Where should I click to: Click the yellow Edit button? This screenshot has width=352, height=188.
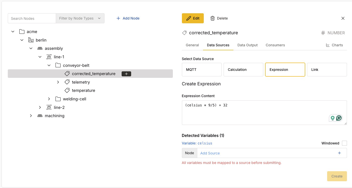[193, 18]
